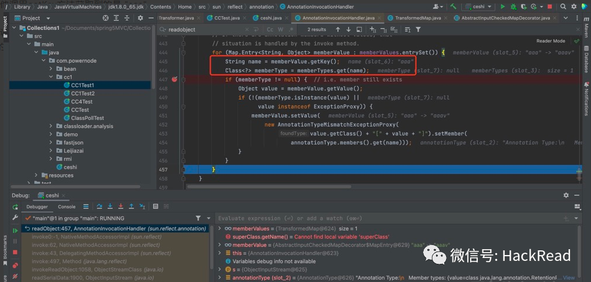This screenshot has height=282, width=591.
Task: Open the user account menu icon
Action: coord(438,6)
